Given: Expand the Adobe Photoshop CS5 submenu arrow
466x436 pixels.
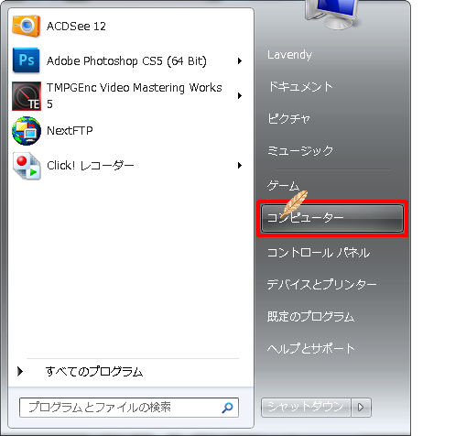Looking at the screenshot, I should pyautogui.click(x=240, y=61).
